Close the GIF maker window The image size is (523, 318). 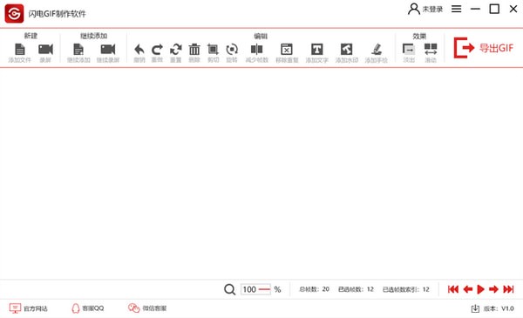(513, 9)
